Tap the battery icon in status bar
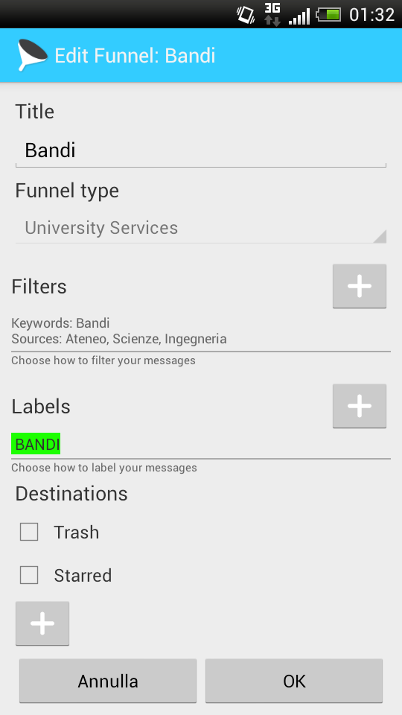This screenshot has height=715, width=402. [328, 15]
